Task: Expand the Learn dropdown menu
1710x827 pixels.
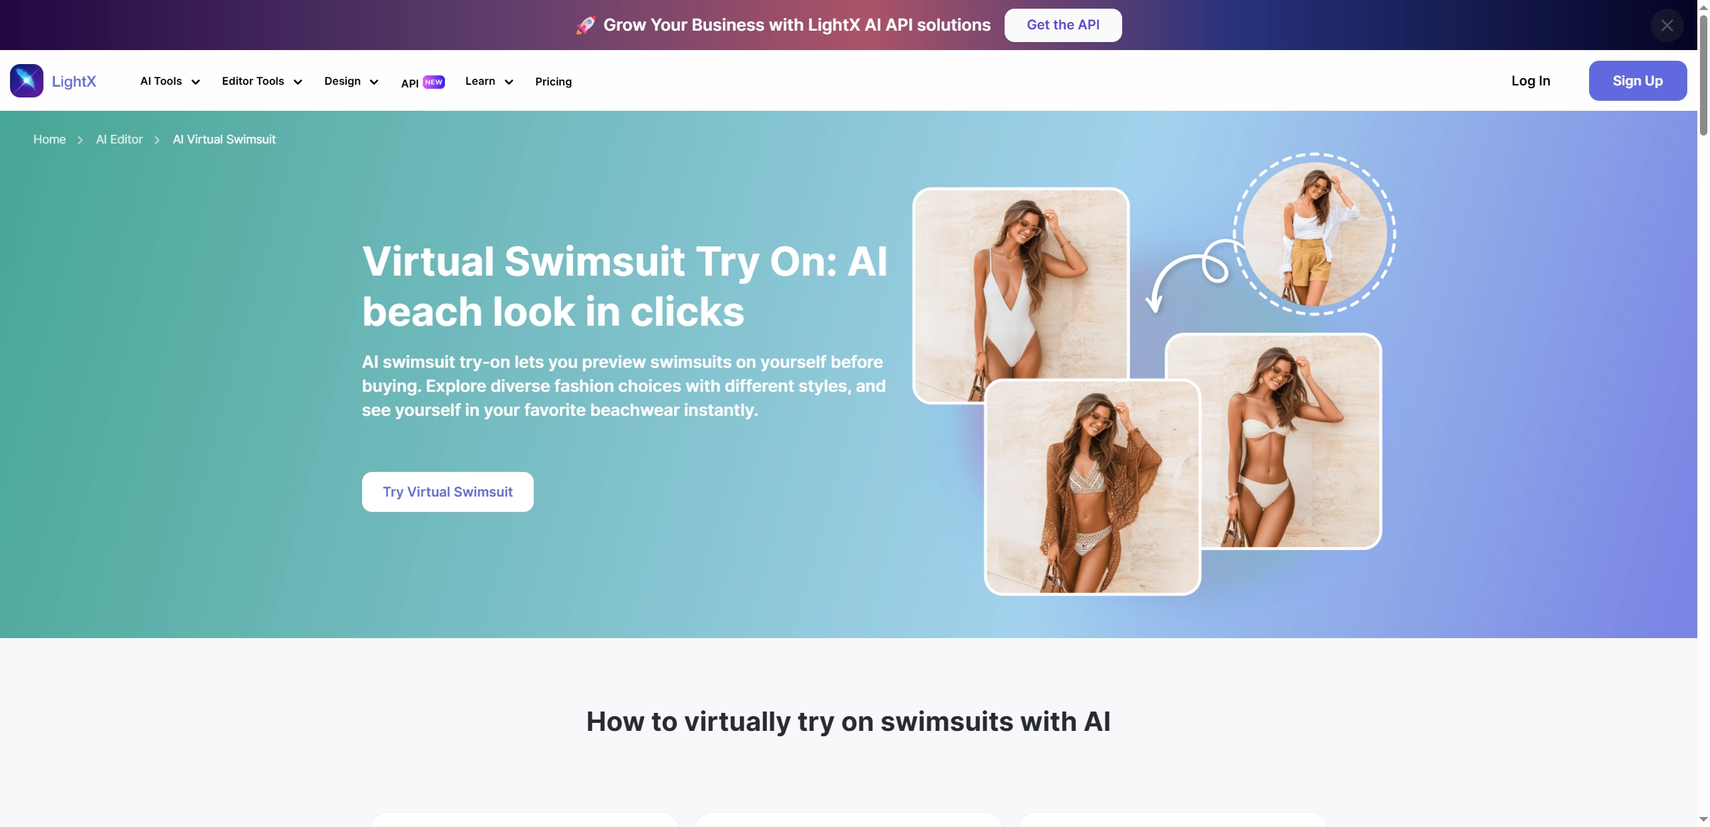Action: (x=489, y=81)
